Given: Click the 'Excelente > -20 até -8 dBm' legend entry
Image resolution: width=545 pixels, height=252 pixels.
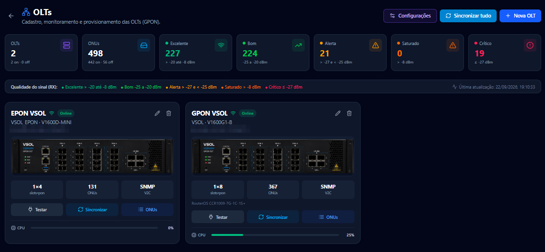Looking at the screenshot, I should (89, 87).
